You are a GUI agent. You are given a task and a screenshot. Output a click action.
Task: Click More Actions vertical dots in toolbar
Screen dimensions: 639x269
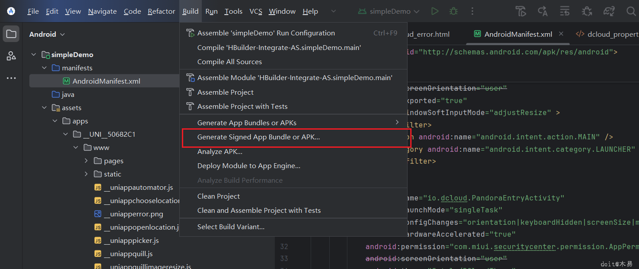[x=473, y=12]
